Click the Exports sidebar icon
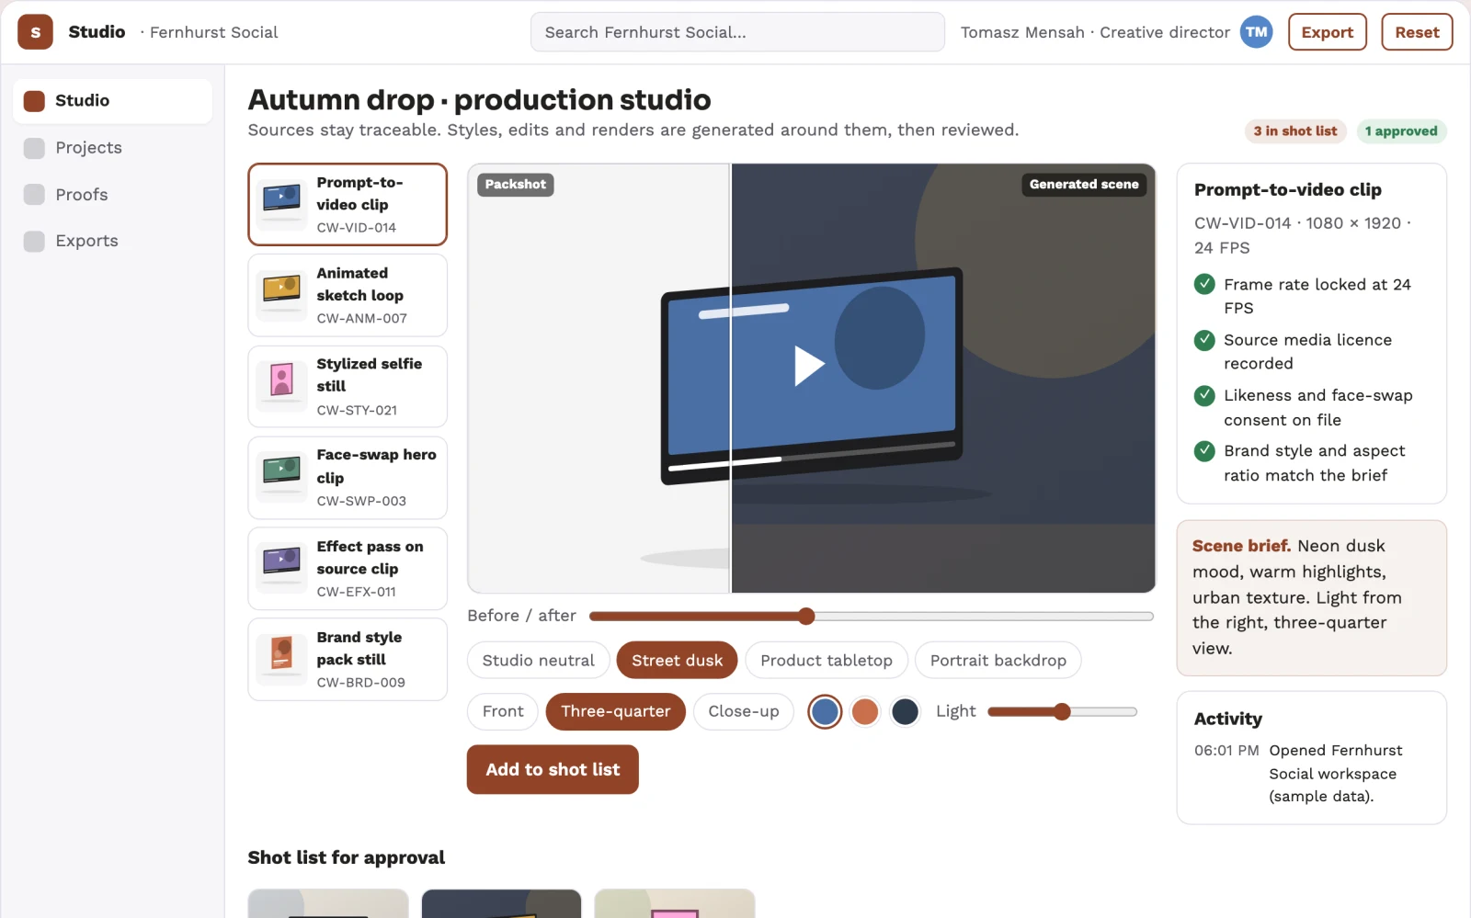This screenshot has height=918, width=1471. 34,241
